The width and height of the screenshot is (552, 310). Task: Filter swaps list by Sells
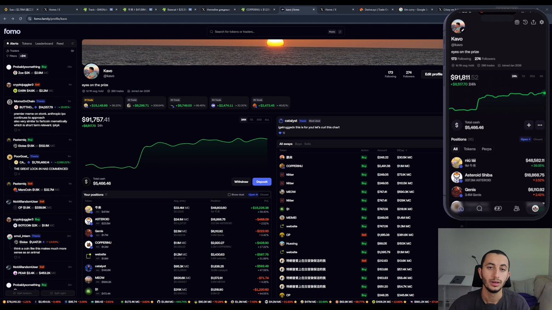point(307,144)
